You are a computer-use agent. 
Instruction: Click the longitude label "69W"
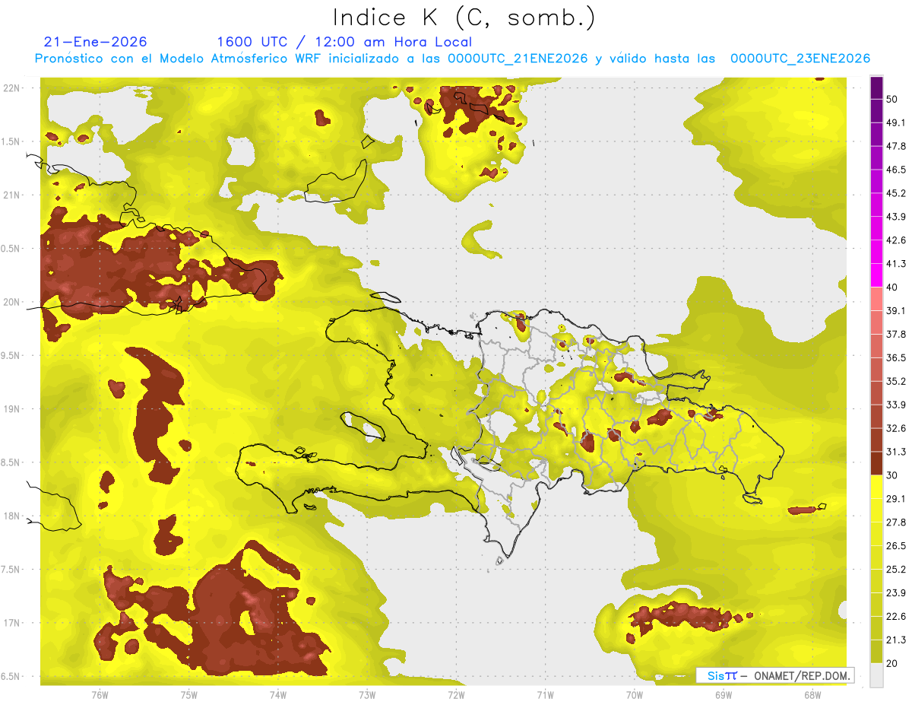coord(724,695)
